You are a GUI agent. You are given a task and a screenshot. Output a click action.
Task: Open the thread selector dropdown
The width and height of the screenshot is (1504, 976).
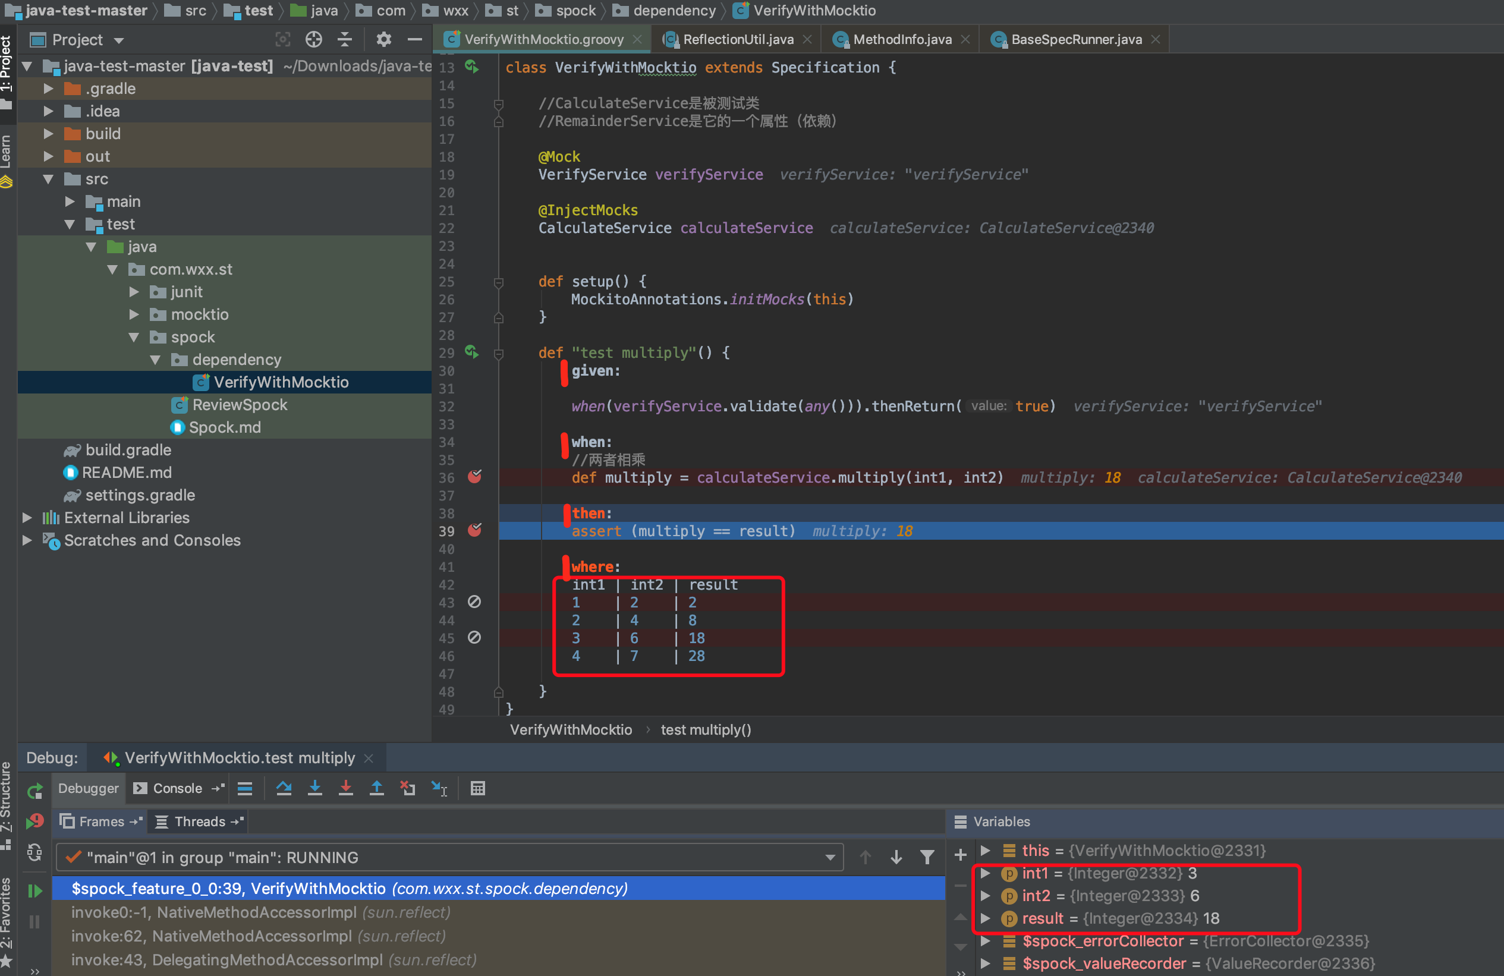[830, 857]
